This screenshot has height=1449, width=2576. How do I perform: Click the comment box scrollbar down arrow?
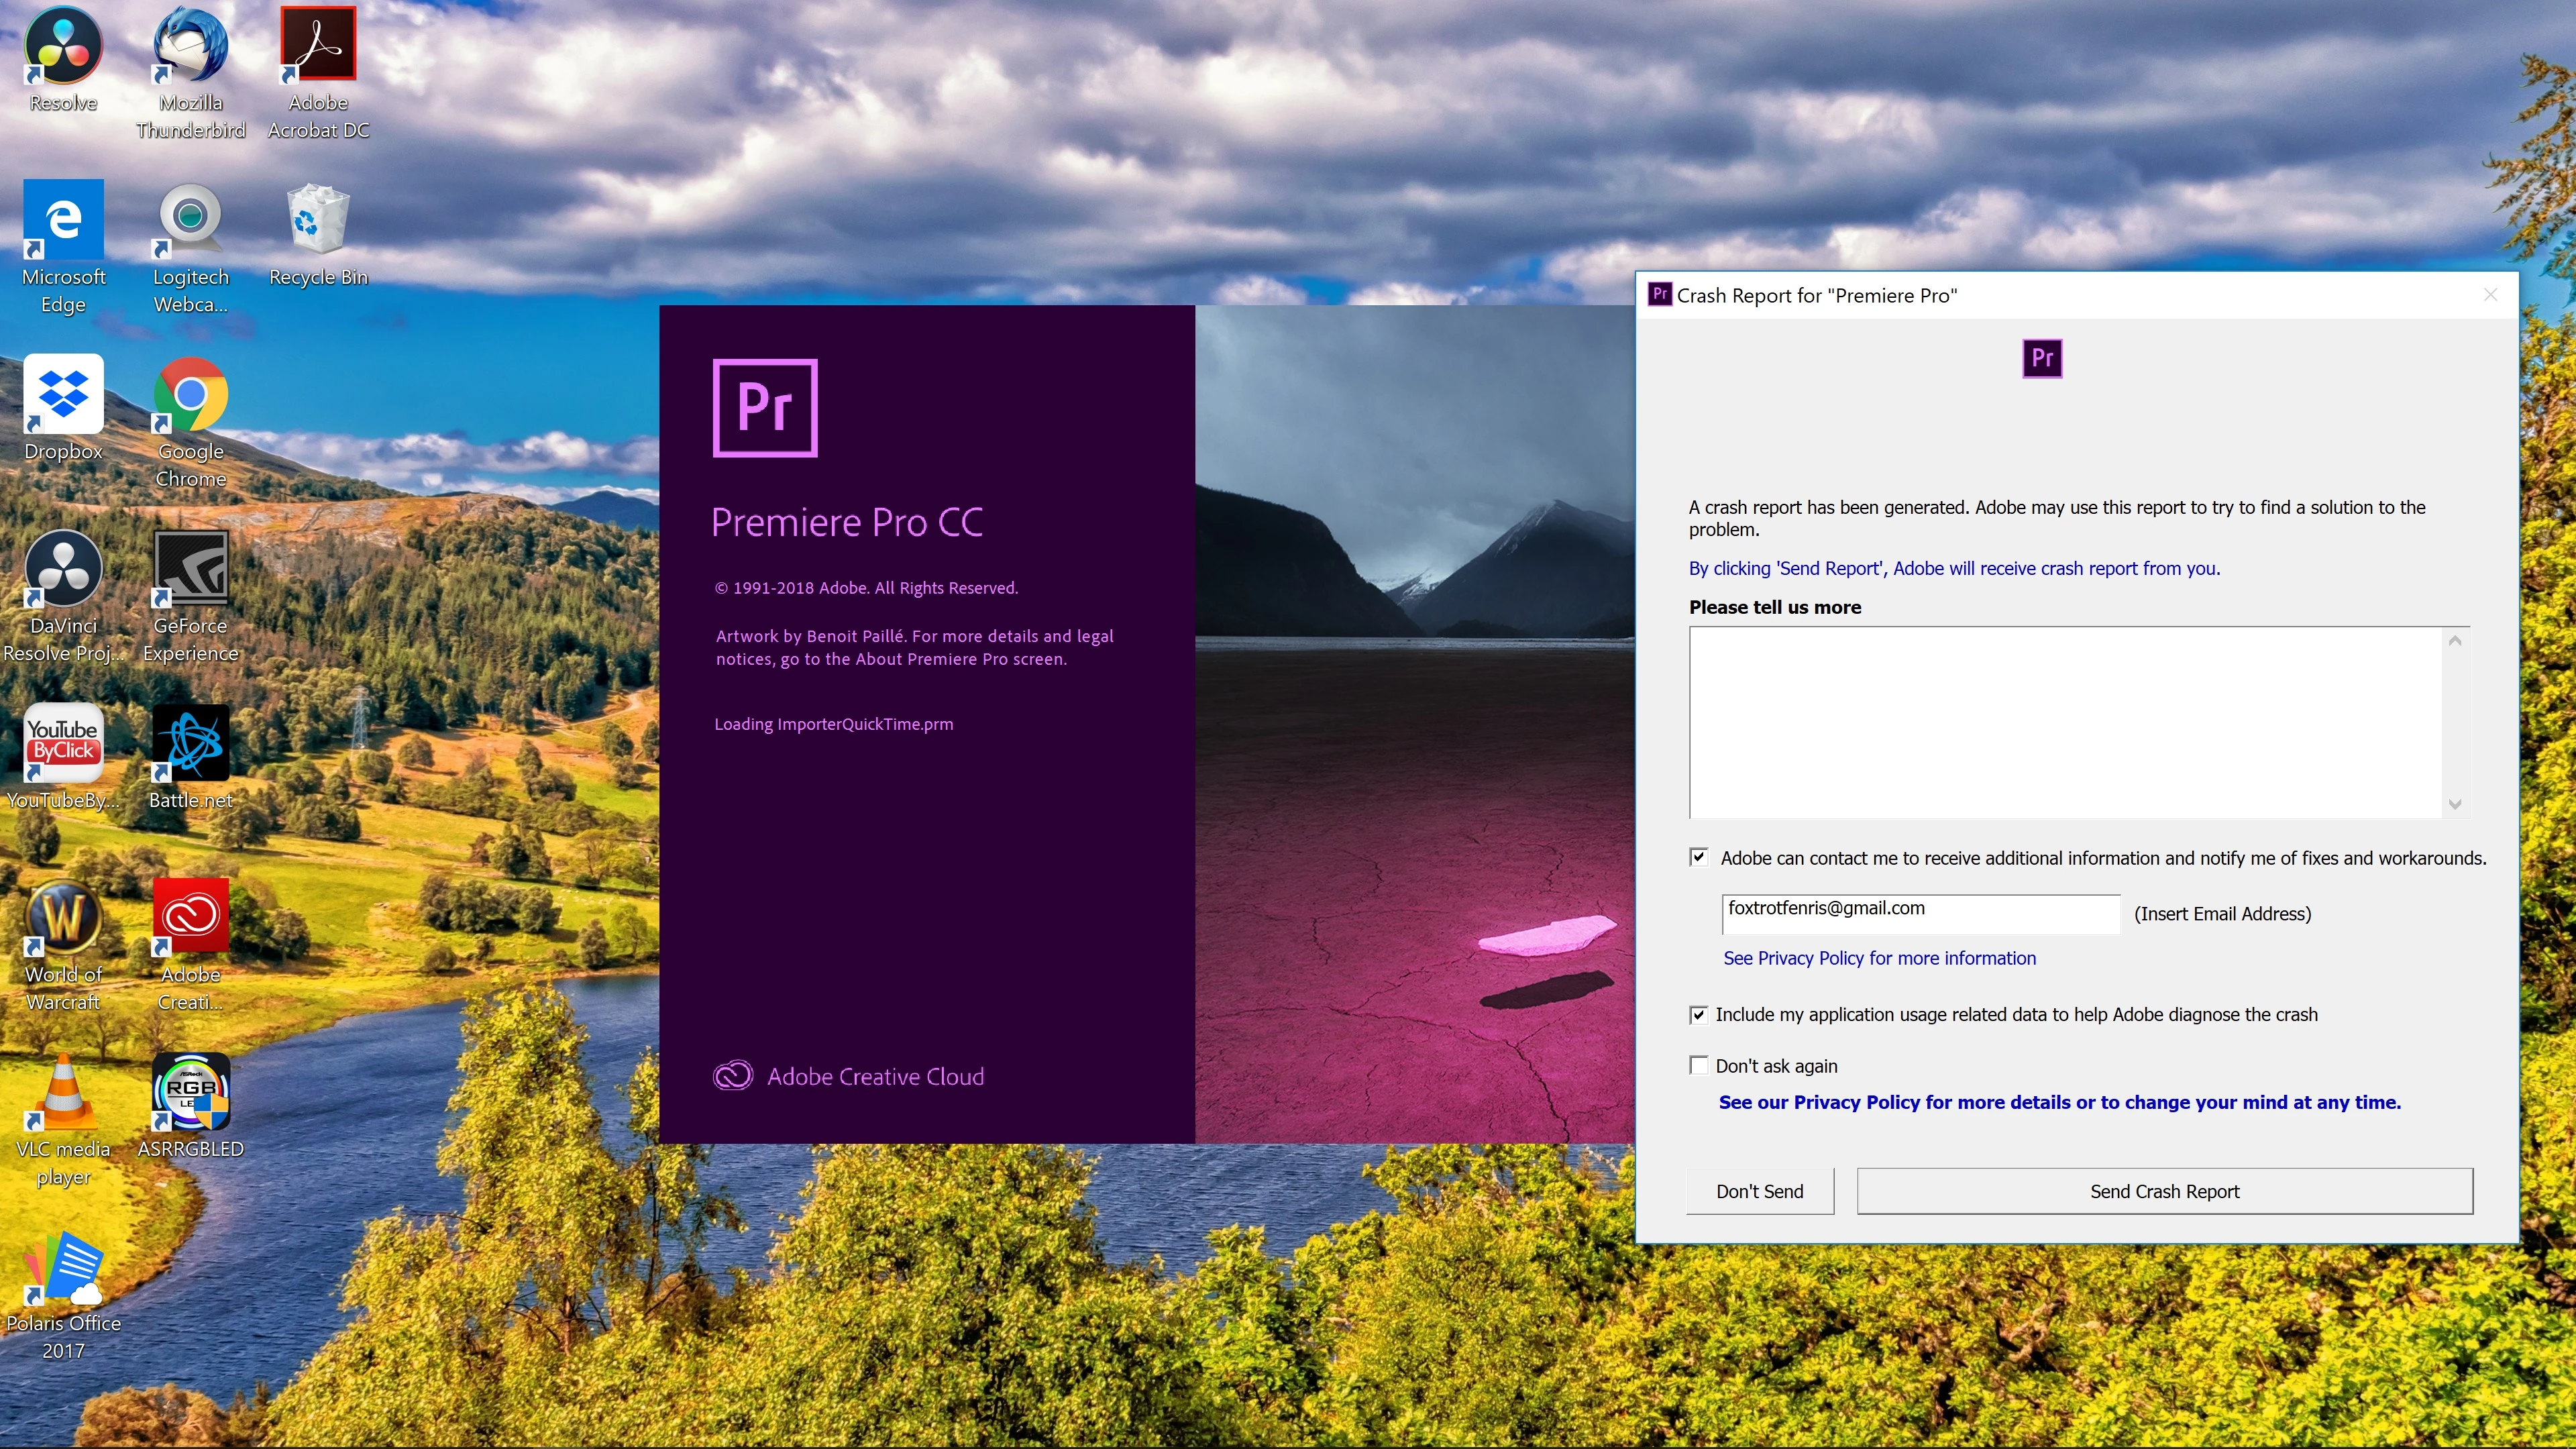pos(2455,804)
